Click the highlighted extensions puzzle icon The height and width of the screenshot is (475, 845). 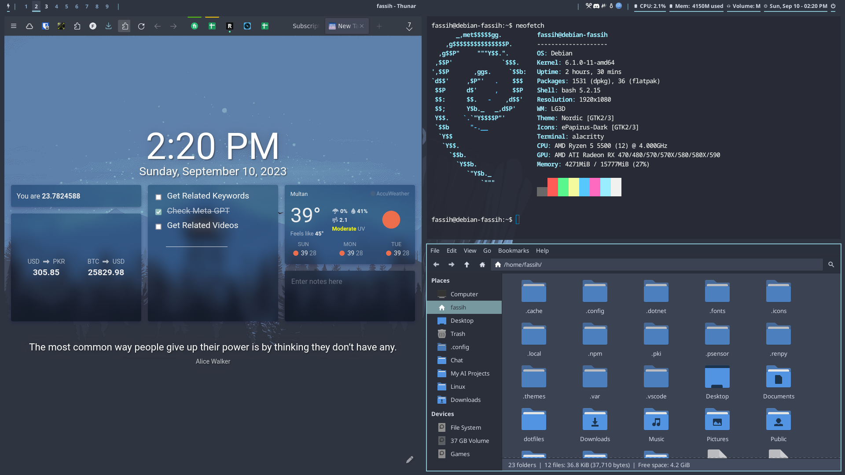tap(125, 26)
